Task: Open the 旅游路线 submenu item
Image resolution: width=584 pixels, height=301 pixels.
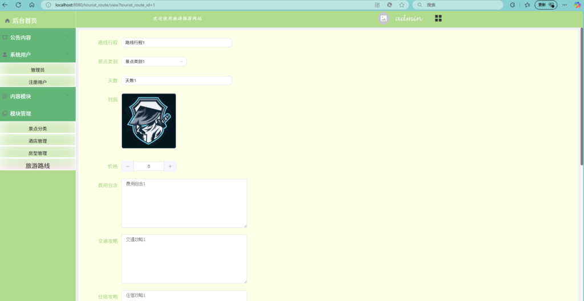Action: tap(38, 165)
